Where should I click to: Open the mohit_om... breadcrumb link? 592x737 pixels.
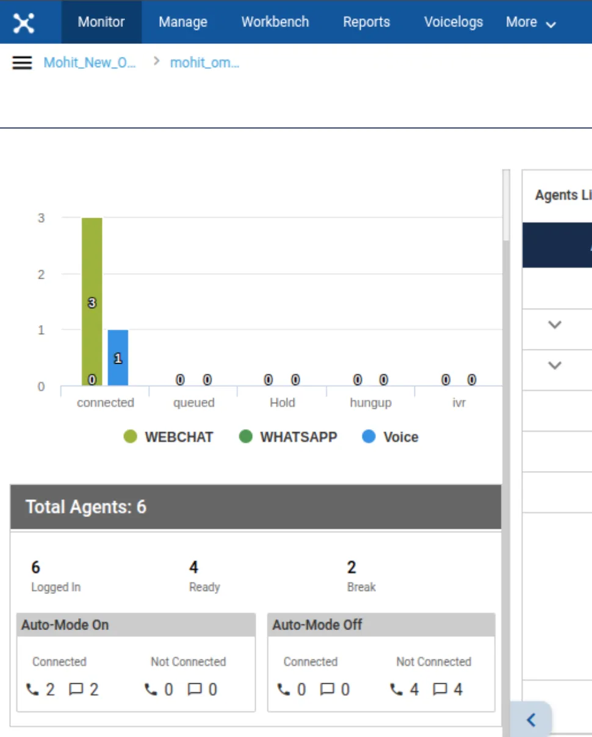coord(204,62)
